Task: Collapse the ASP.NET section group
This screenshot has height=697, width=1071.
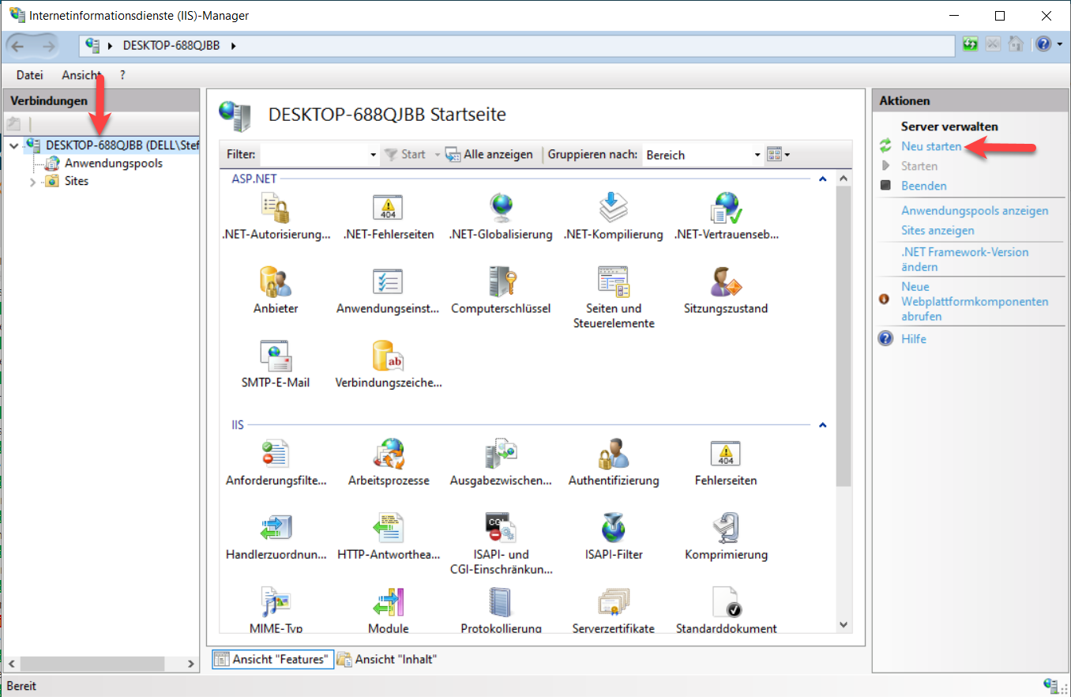Action: pyautogui.click(x=822, y=179)
